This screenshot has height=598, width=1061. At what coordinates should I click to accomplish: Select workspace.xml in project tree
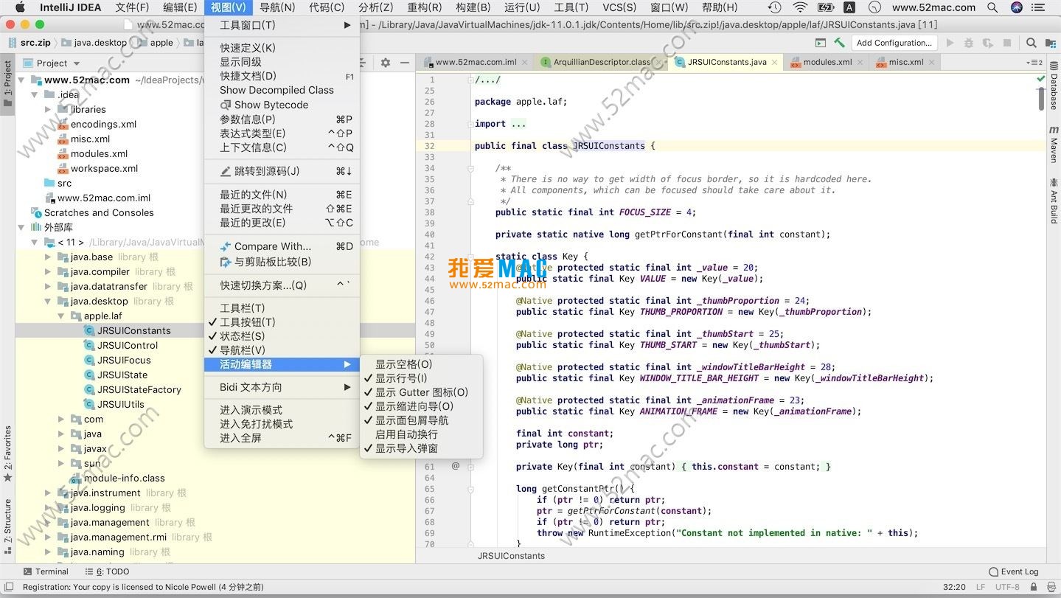click(104, 168)
